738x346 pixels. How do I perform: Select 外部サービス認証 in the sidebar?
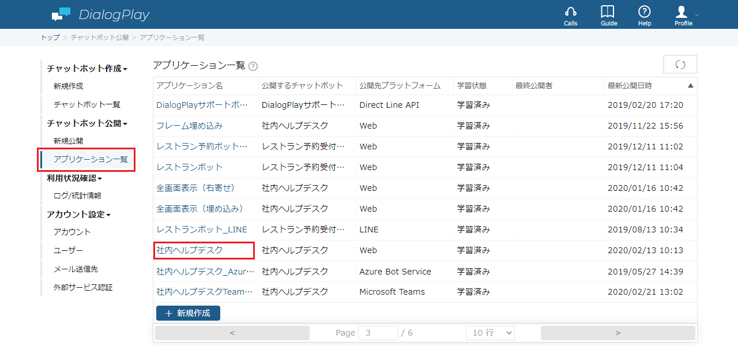click(x=83, y=287)
